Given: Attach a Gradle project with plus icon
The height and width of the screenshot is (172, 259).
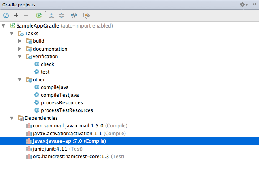Looking at the screenshot, I should click(16, 15).
